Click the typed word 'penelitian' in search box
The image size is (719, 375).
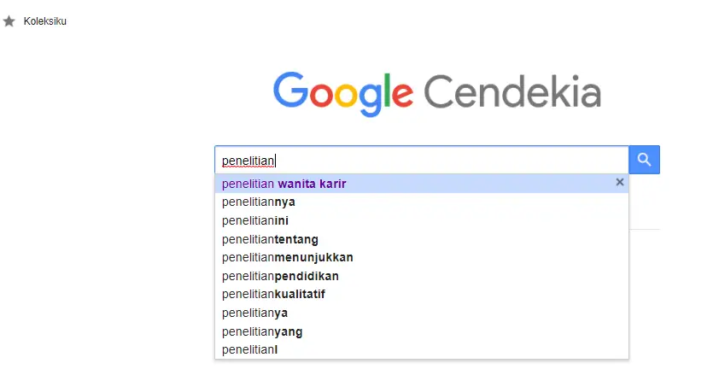248,161
